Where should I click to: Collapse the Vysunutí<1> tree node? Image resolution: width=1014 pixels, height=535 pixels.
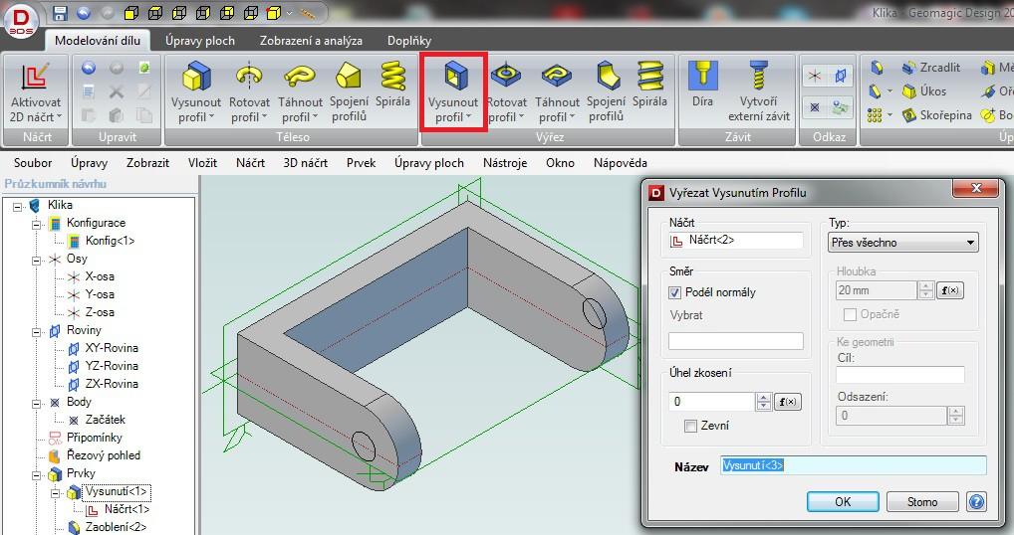point(55,493)
